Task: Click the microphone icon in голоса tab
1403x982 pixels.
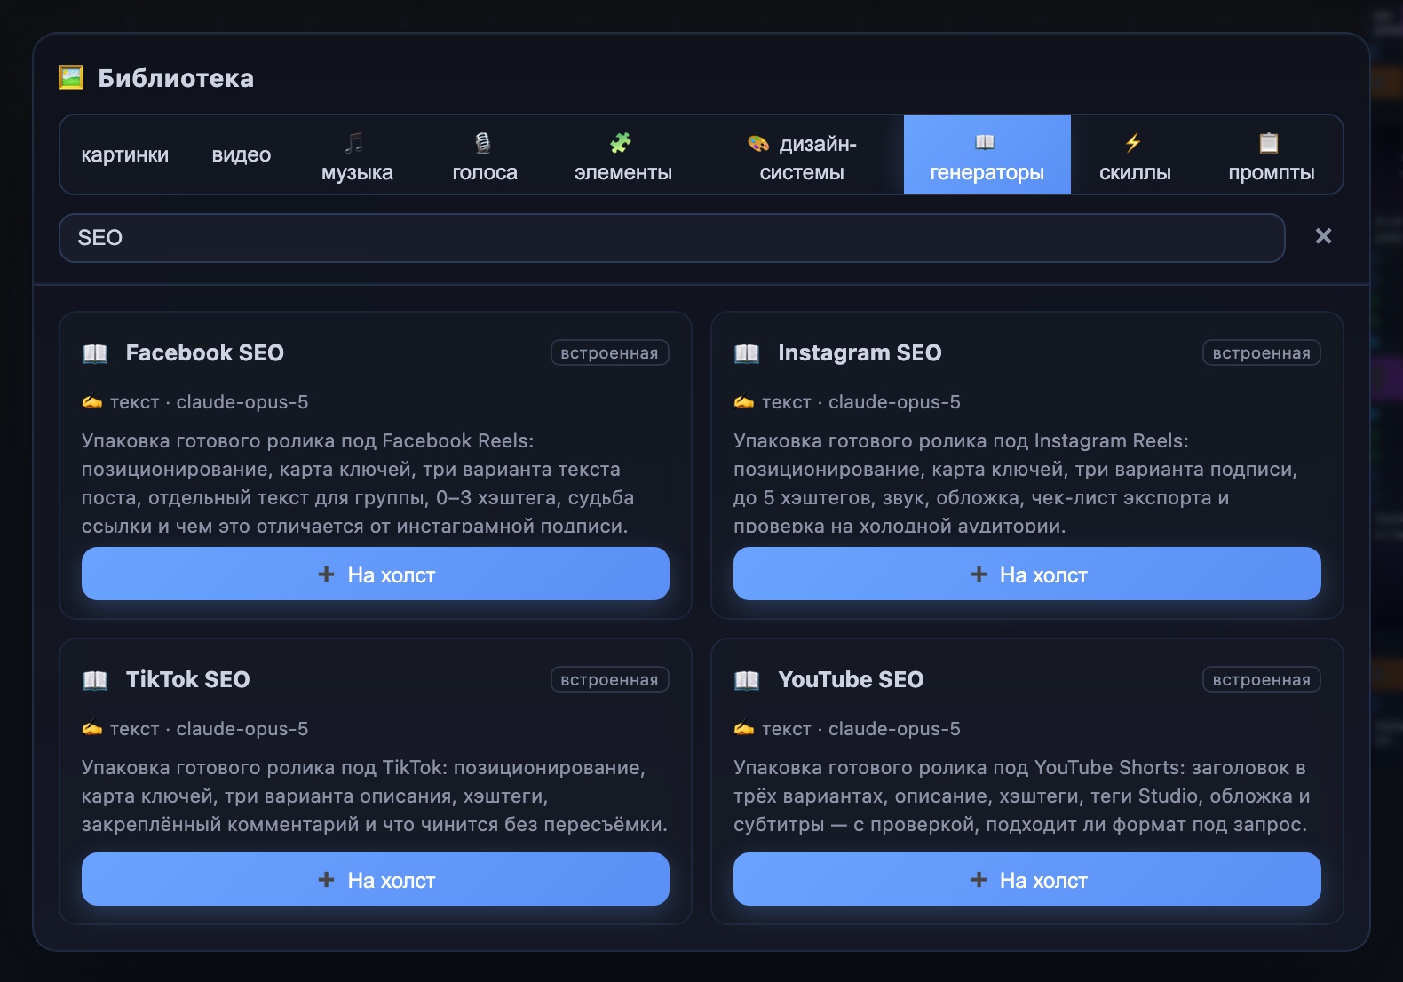Action: coord(483,142)
